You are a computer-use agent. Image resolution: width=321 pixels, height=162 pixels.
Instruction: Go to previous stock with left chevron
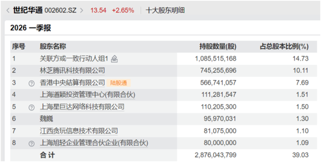[x=8, y=10]
